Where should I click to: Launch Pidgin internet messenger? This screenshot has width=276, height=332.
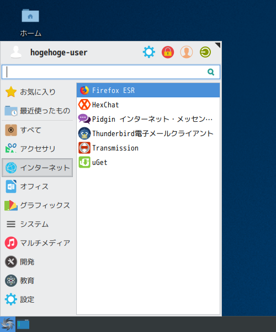point(148,119)
